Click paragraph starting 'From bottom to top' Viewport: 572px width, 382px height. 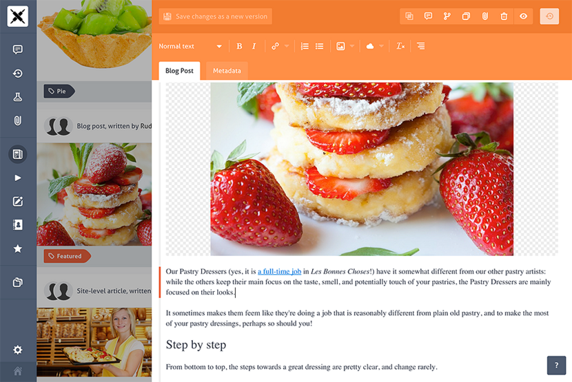[x=301, y=367]
